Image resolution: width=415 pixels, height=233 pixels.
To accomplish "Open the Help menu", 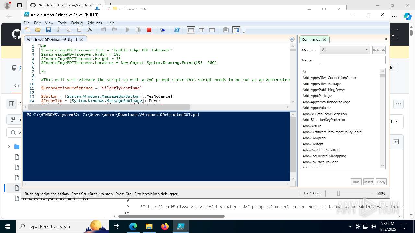I will click(x=111, y=23).
